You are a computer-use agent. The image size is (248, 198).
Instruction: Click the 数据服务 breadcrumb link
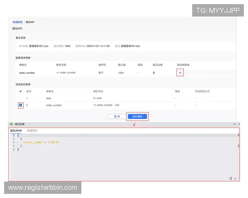(x=18, y=22)
